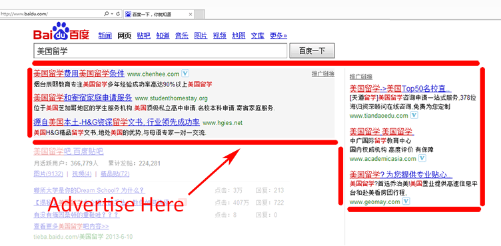Open the 视频 navigation link
This screenshot has width=501, height=246.
(x=220, y=35)
